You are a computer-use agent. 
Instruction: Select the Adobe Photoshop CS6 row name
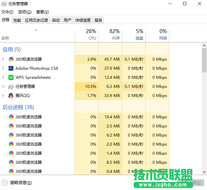click(x=37, y=68)
